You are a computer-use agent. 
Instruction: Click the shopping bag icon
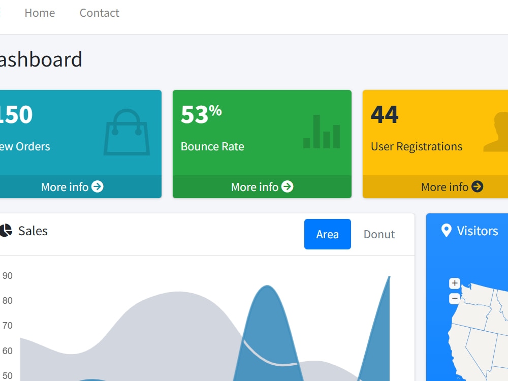click(x=126, y=132)
